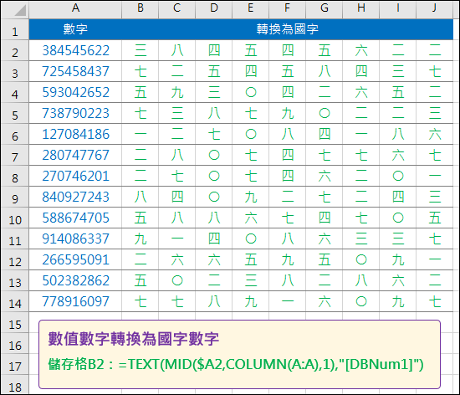The image size is (460, 395).
Task: Click cell F14 showing 一
Action: tap(288, 301)
